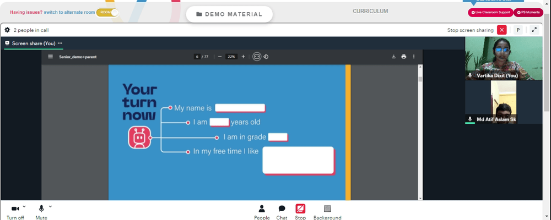Click '2 people in call' text

click(31, 30)
